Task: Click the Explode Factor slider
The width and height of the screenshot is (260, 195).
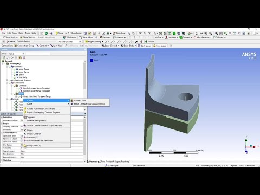Action: 45,41
